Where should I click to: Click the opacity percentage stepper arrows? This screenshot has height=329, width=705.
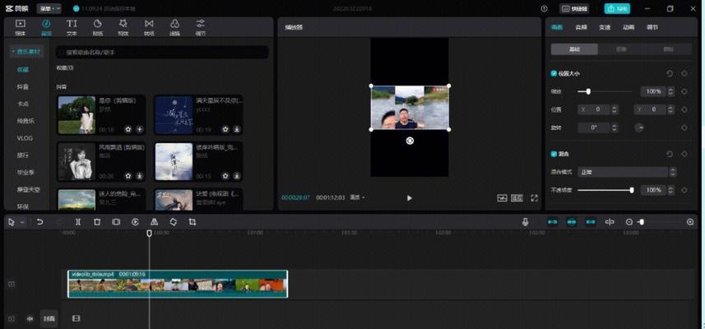(670, 190)
